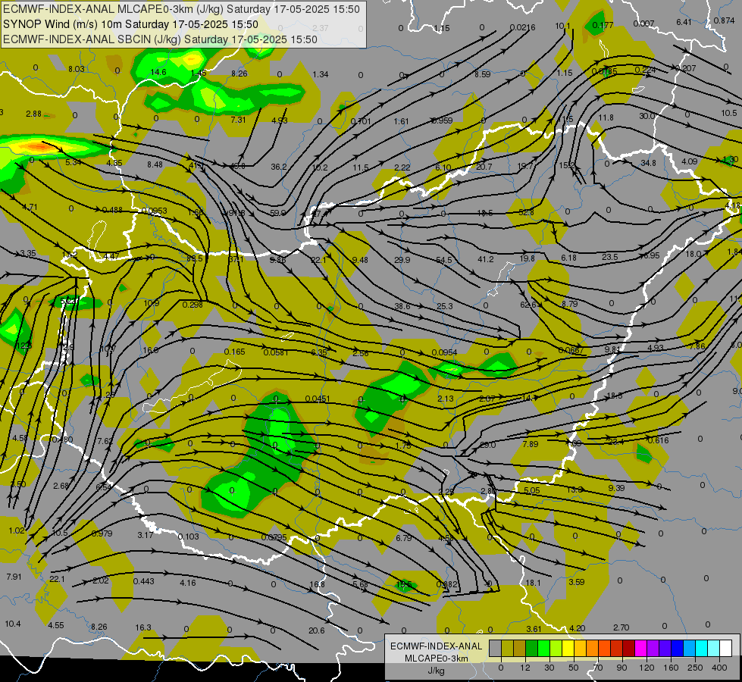Click the 400 tick label in legend

[x=719, y=668]
